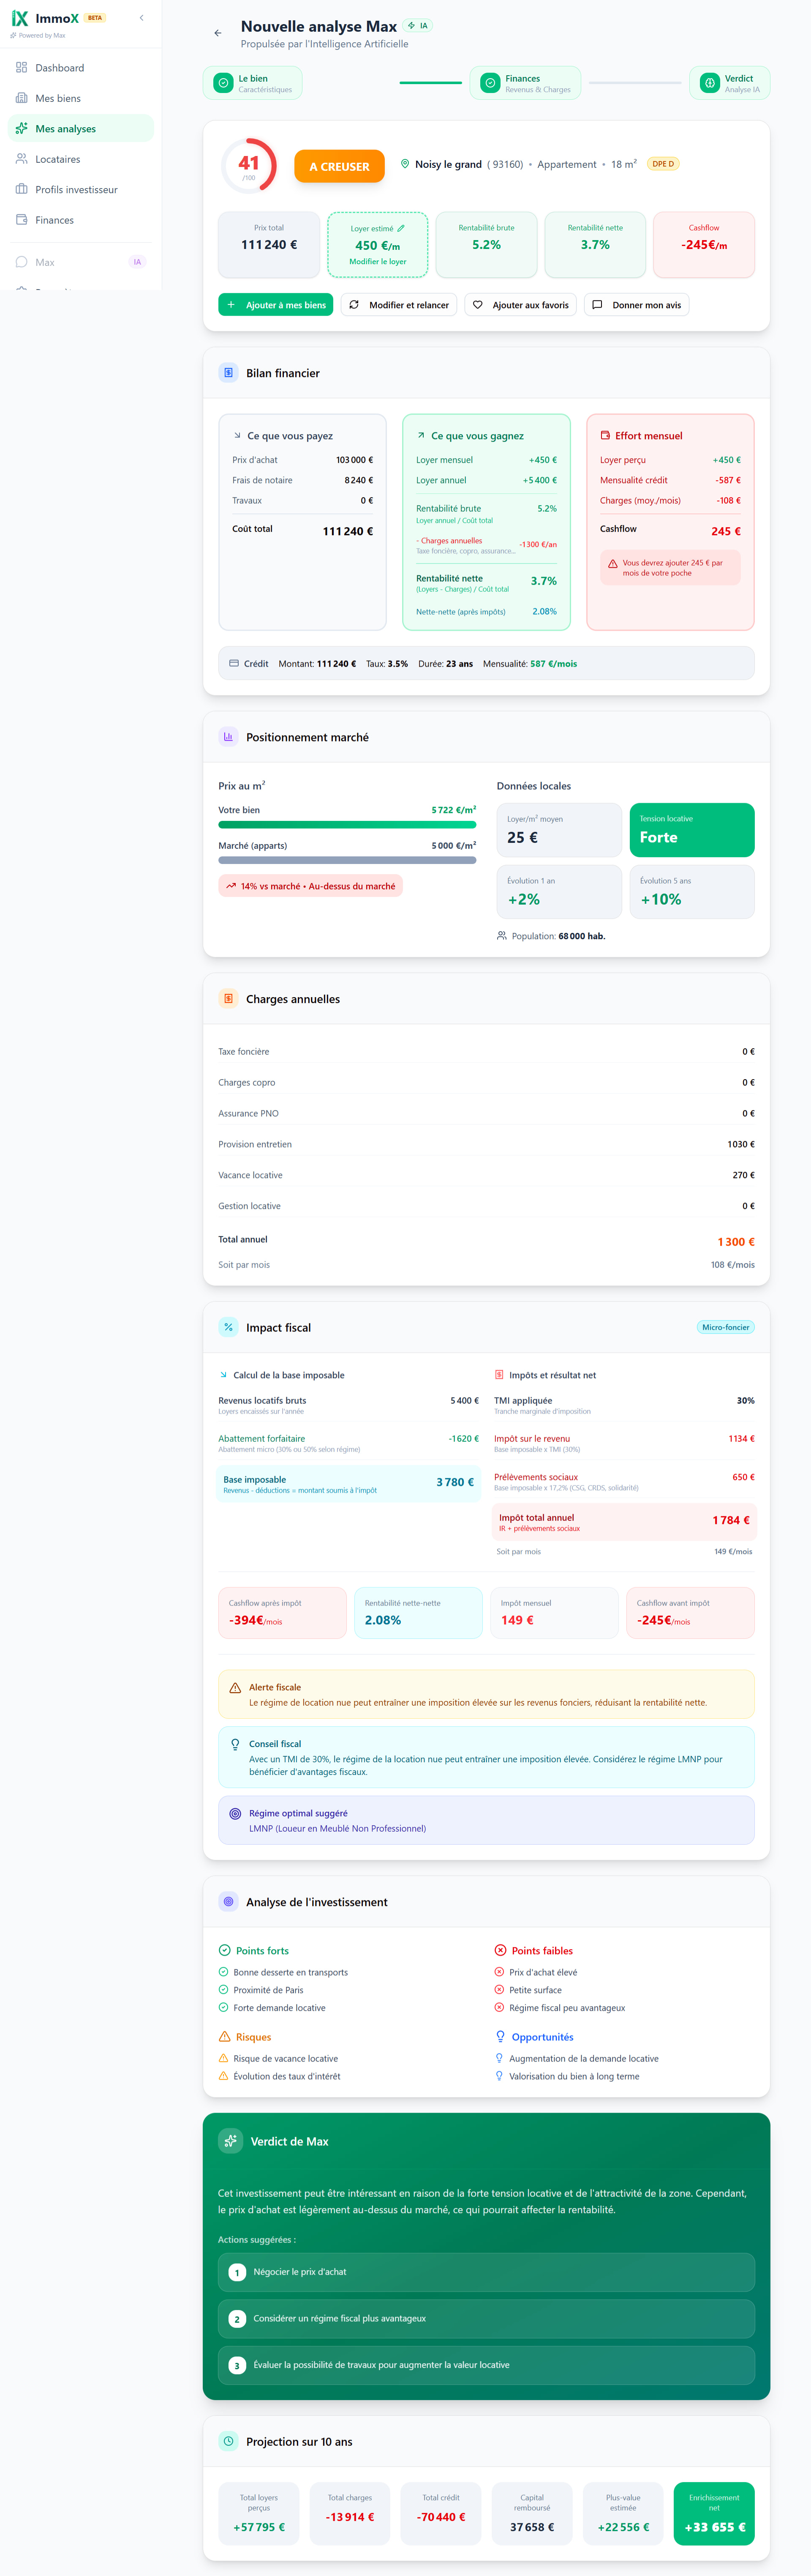Image resolution: width=811 pixels, height=2576 pixels.
Task: Collapse the sidebar with the chevron
Action: pyautogui.click(x=142, y=18)
